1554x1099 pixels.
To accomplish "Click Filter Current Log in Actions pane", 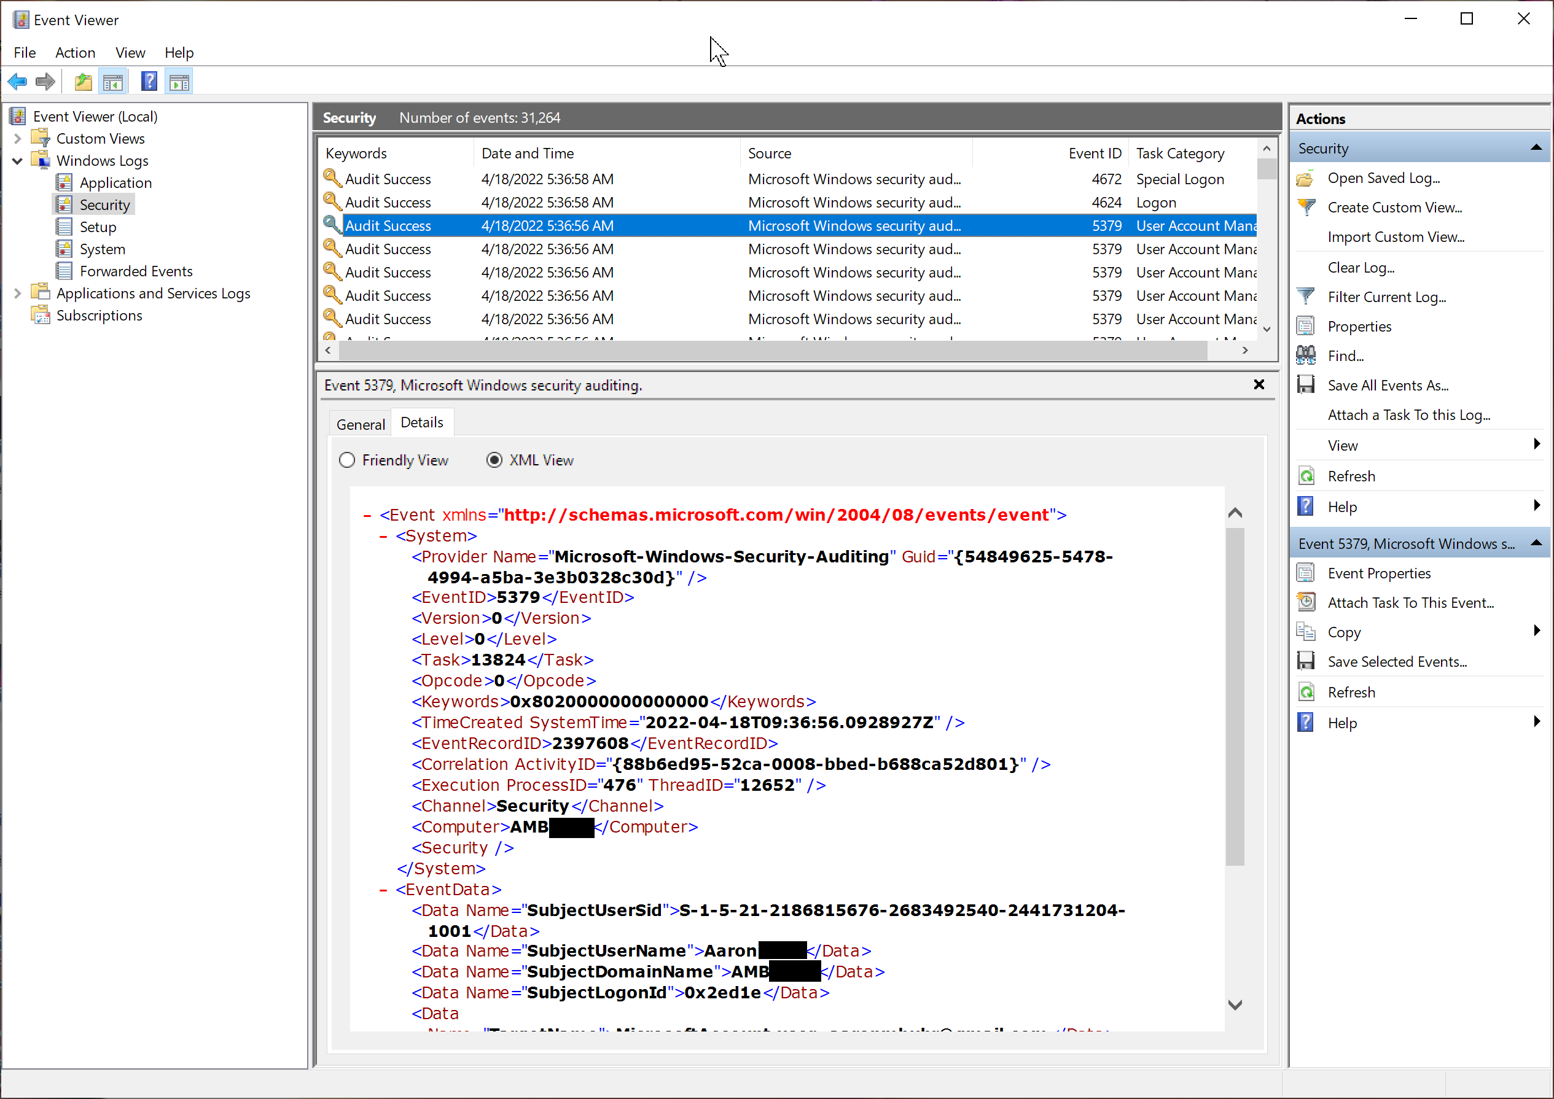I will click(x=1386, y=297).
